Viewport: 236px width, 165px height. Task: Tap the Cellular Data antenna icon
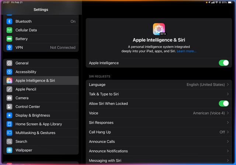pos(9,30)
